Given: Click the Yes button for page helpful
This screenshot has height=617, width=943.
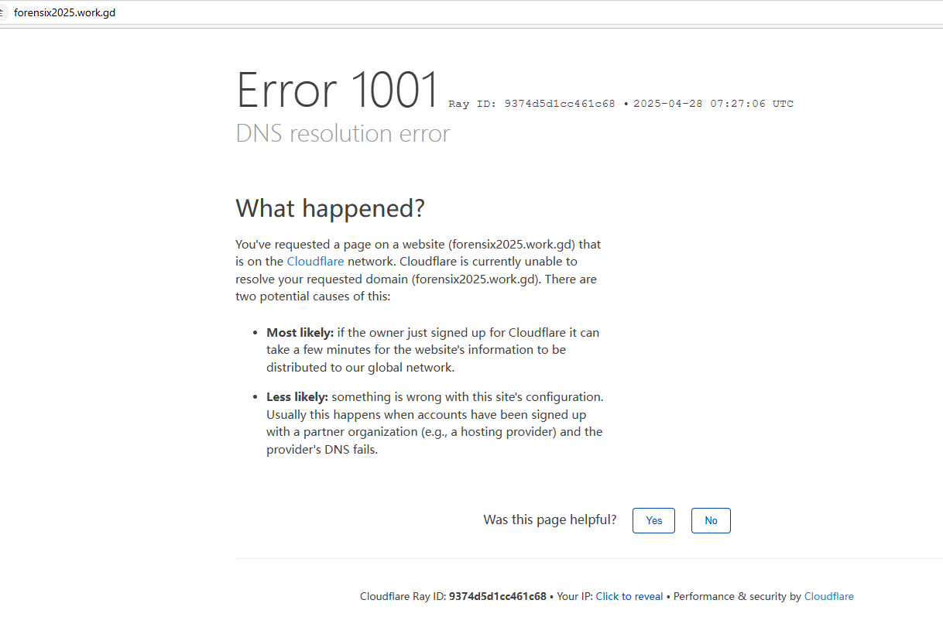Looking at the screenshot, I should click(x=653, y=520).
